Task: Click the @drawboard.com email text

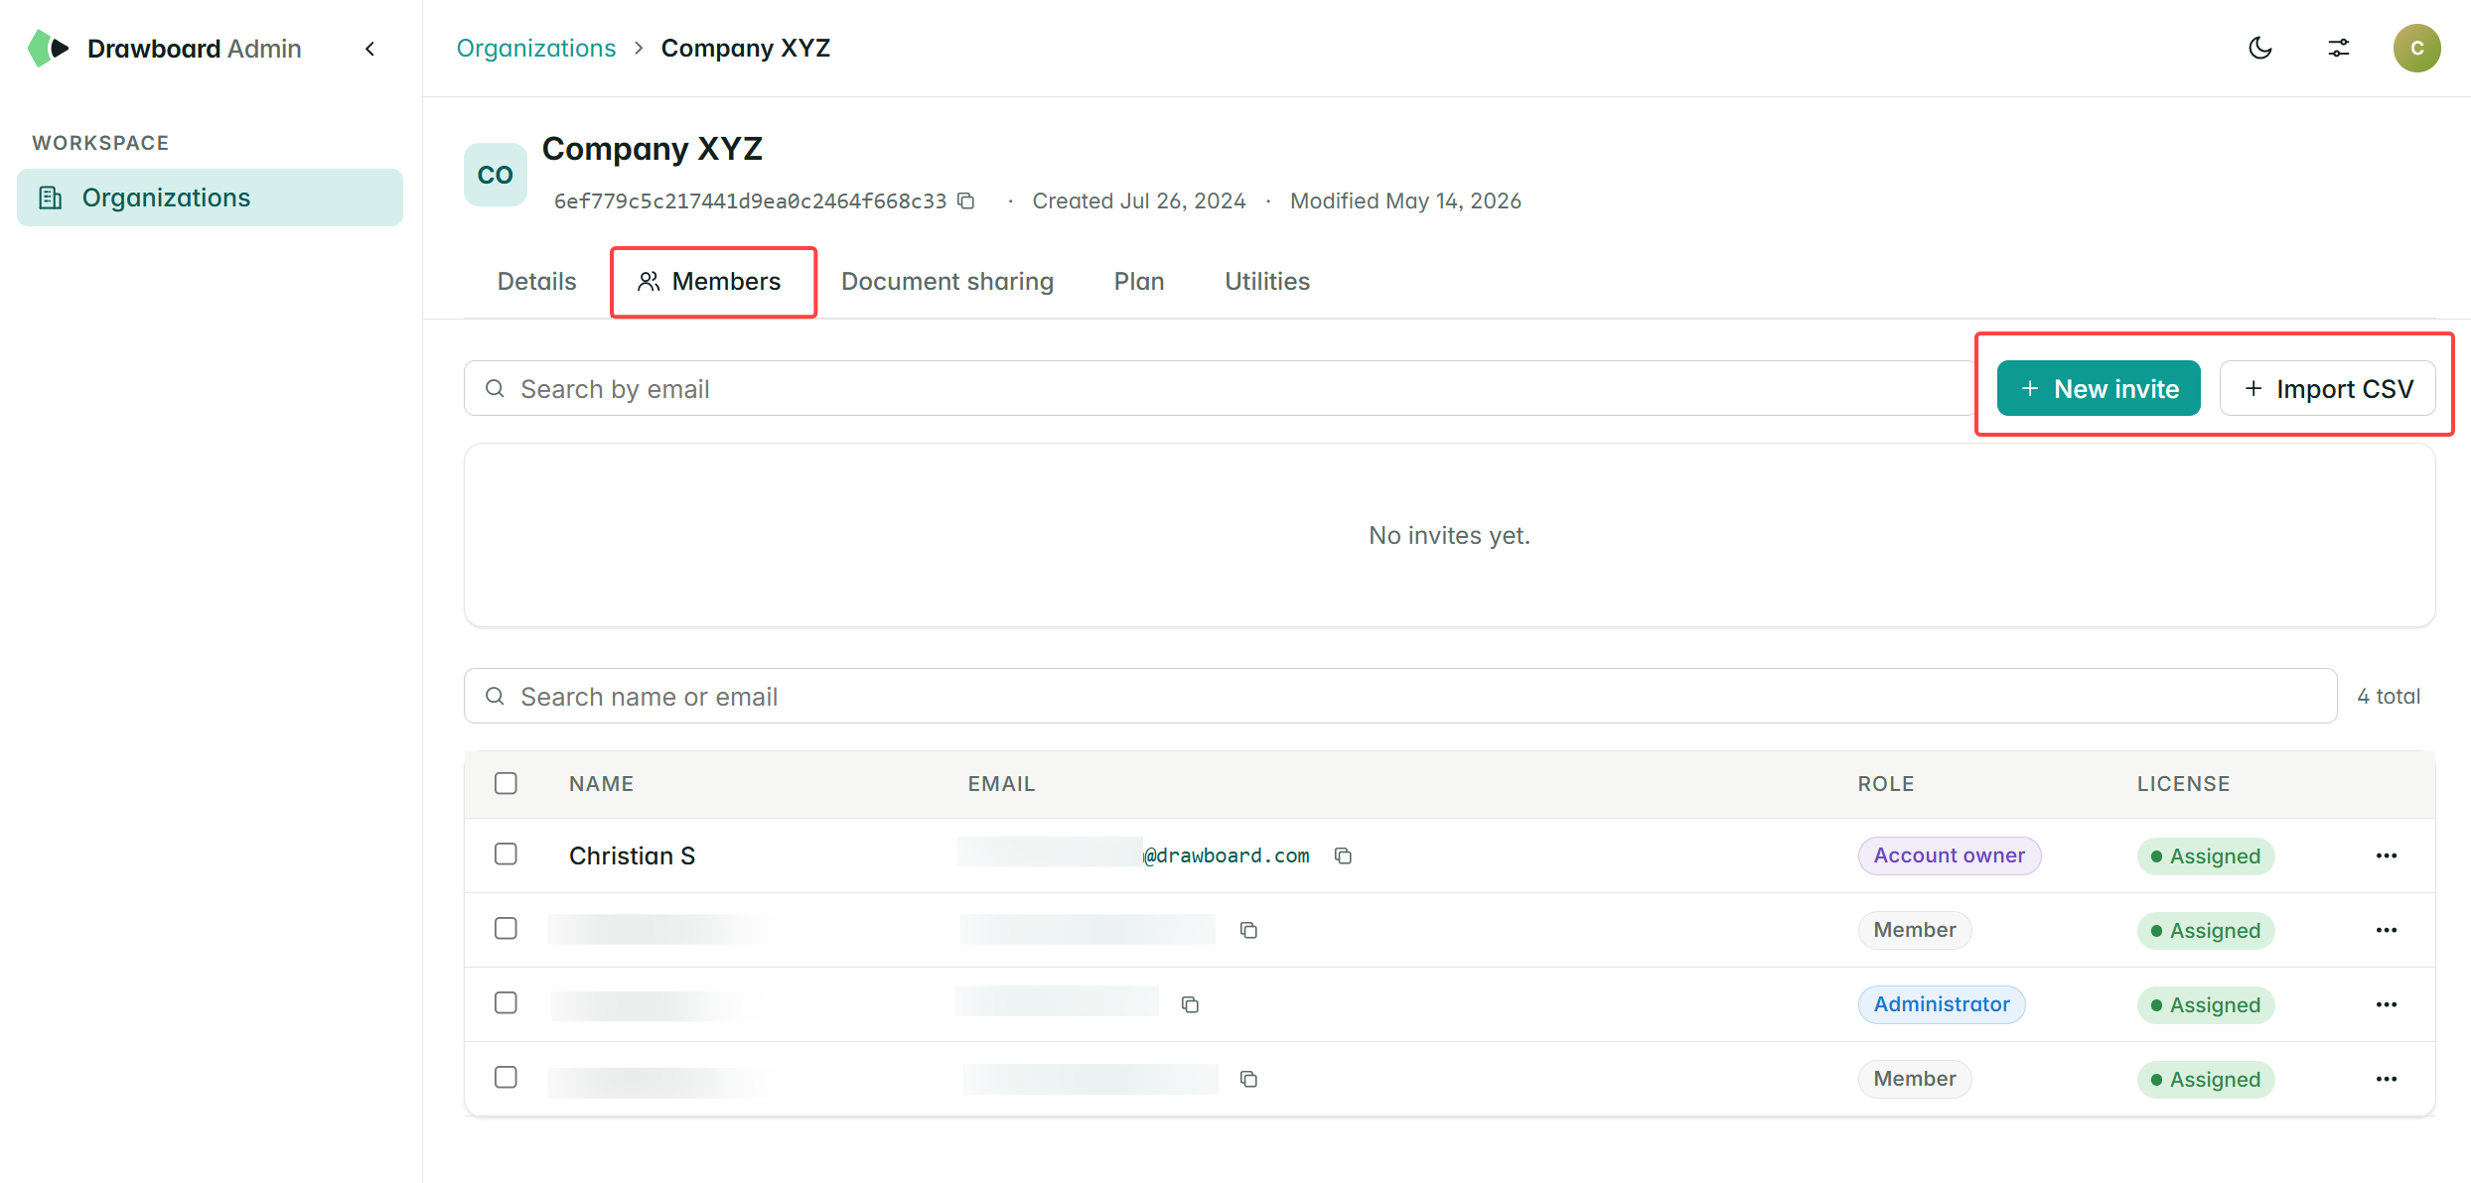Action: [x=1227, y=855]
